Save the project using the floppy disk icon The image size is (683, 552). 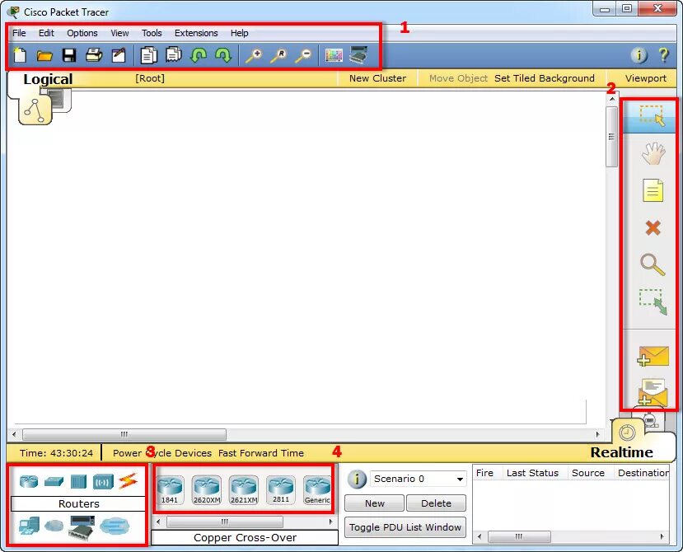click(69, 55)
